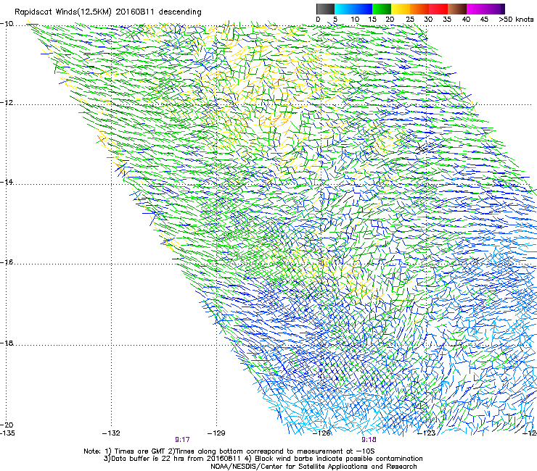Click the '-20' latitude axis label

tap(7, 425)
